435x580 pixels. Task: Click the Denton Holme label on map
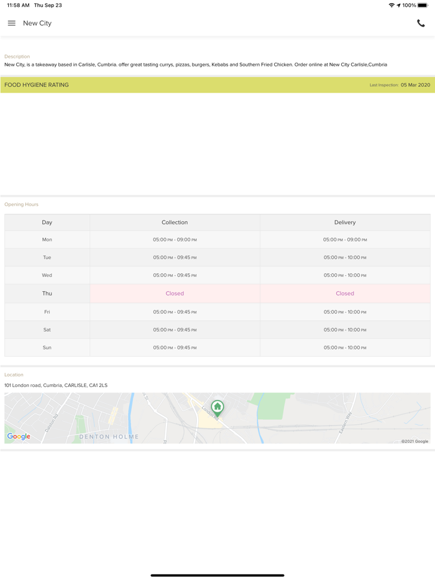pyautogui.click(x=109, y=437)
